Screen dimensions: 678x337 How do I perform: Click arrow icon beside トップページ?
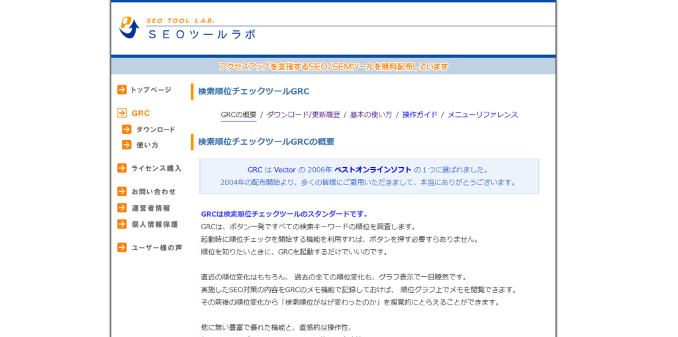pyautogui.click(x=122, y=90)
